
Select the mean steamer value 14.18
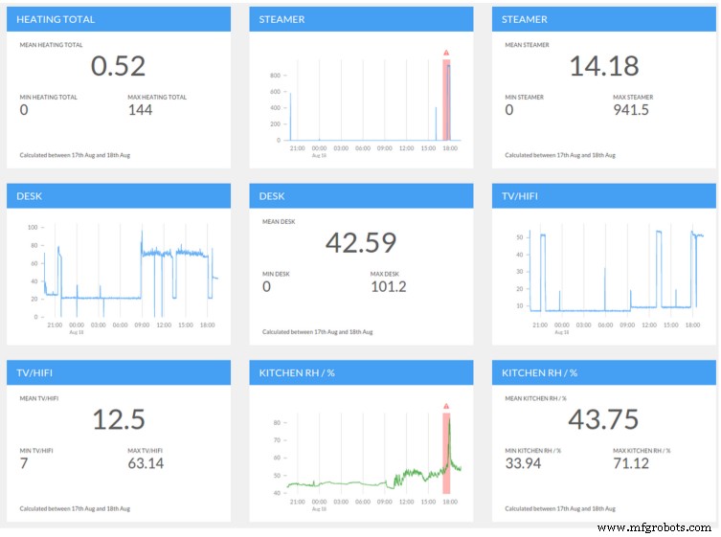coord(604,66)
